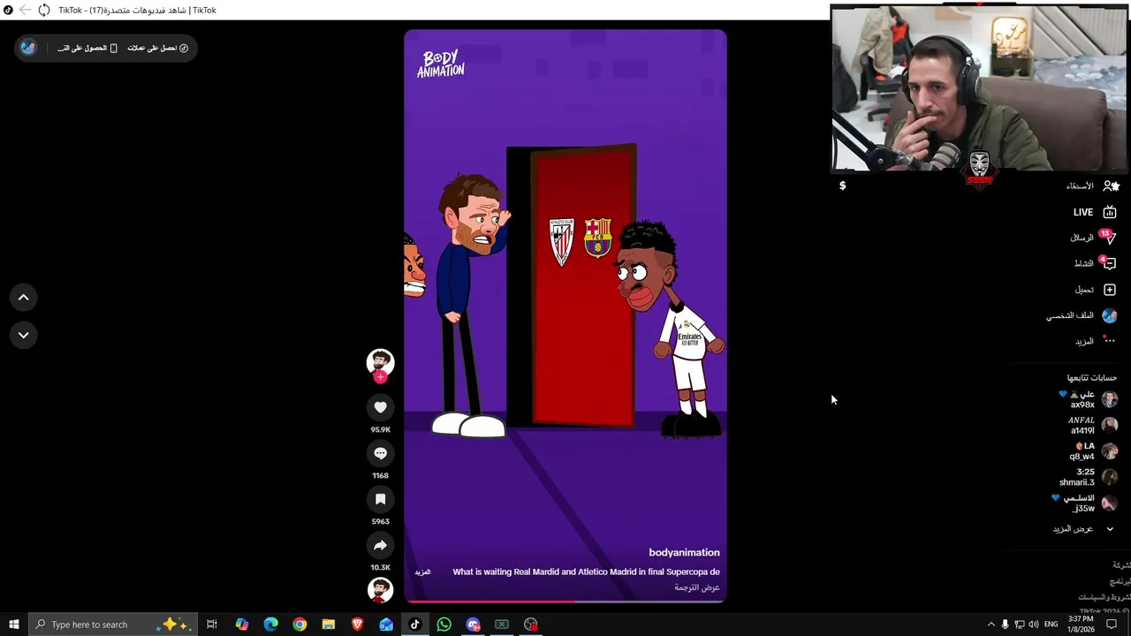Click the bodyanimation username on the video

684,552
